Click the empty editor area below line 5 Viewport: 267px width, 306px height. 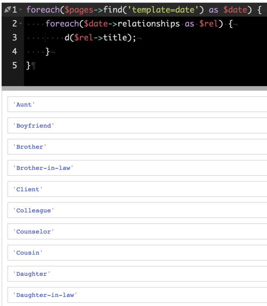pyautogui.click(x=143, y=78)
